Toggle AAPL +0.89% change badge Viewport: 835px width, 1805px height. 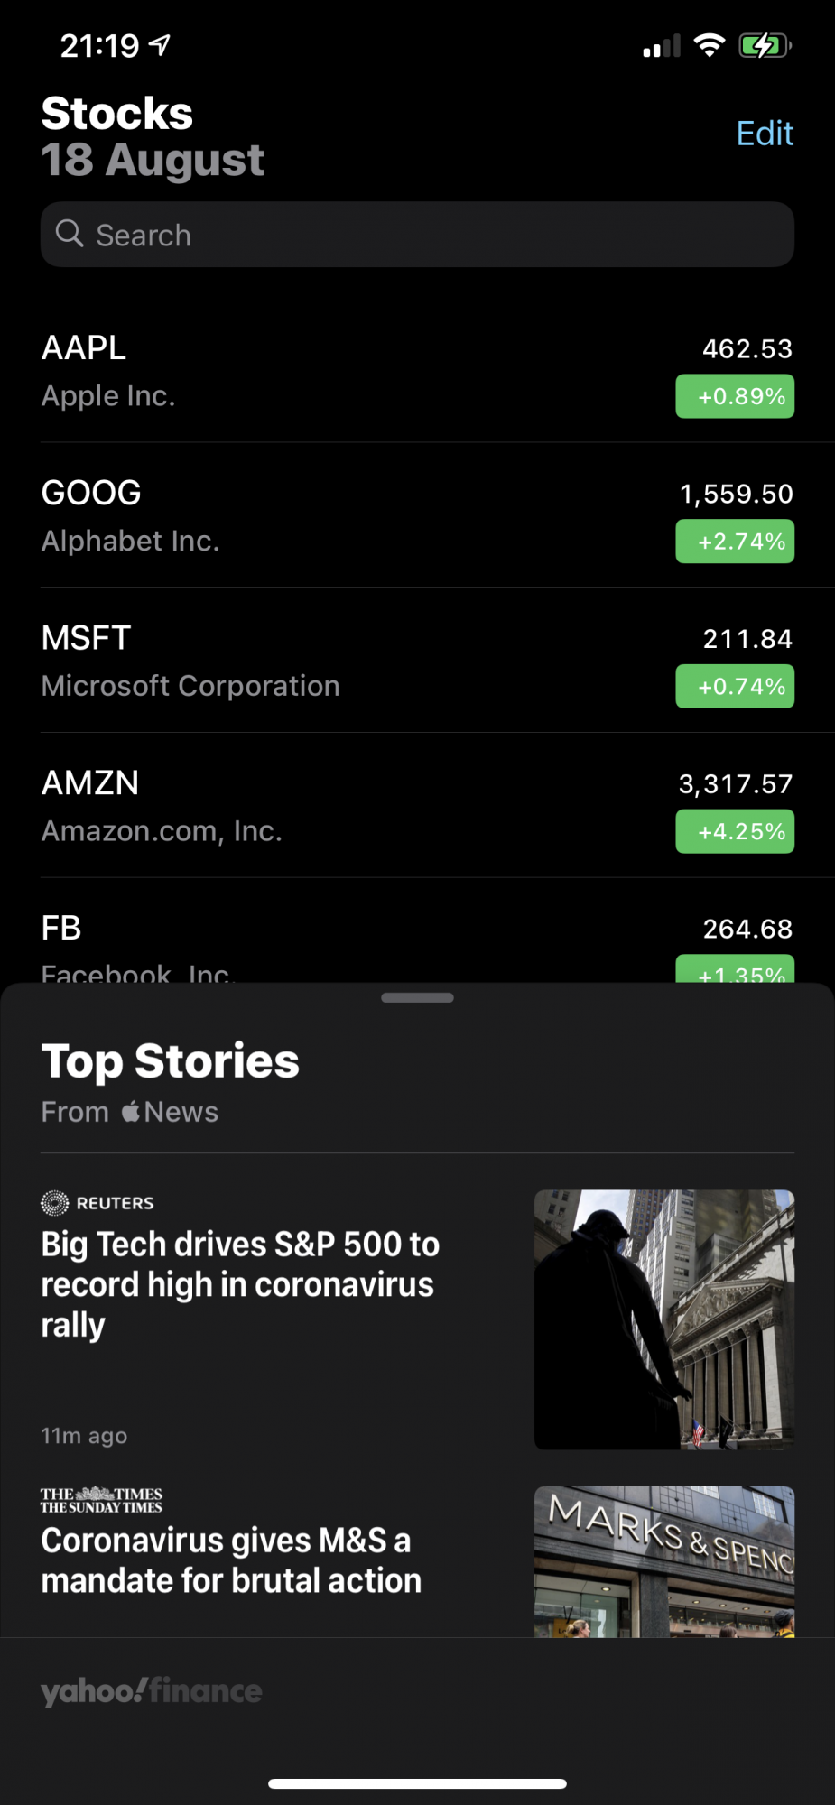735,396
